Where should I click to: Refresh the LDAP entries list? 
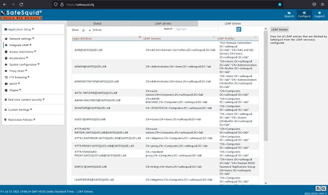click(239, 29)
